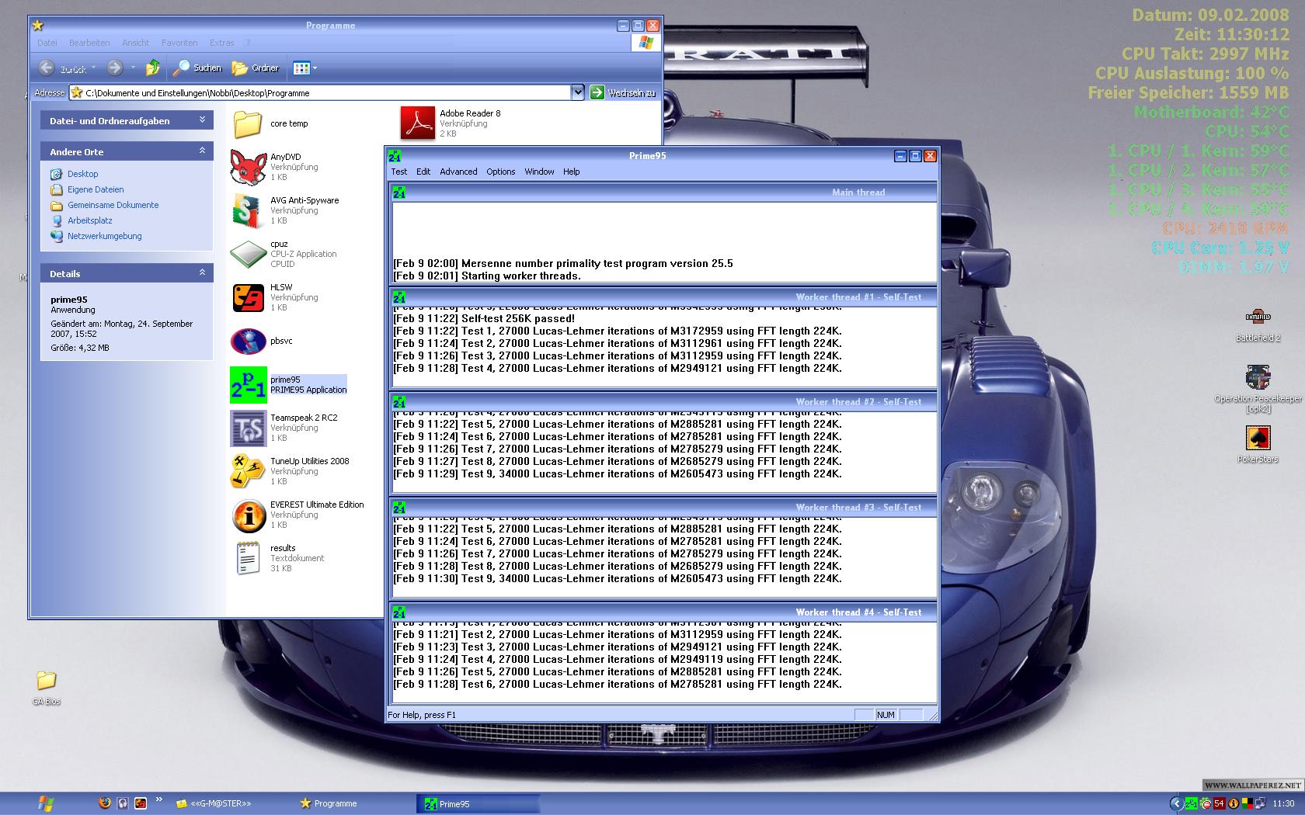Launch Firefox from the quick launch bar

105,803
